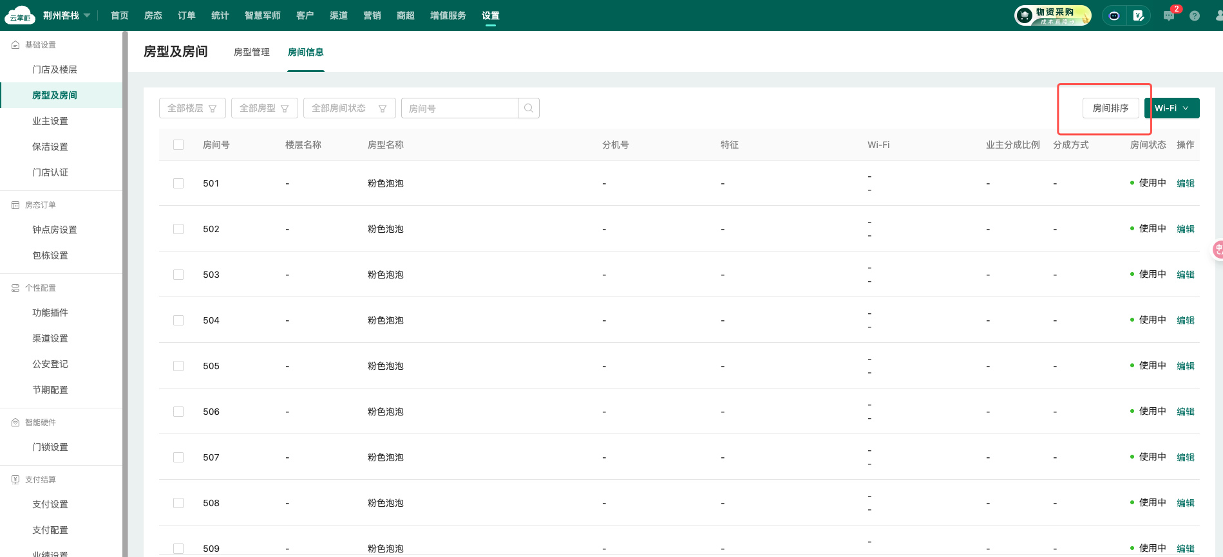Click 编辑 for room 508
This screenshot has width=1223, height=557.
pyautogui.click(x=1186, y=503)
